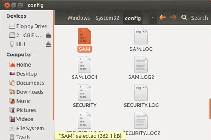Select the SECURITY binary file icon
The image size is (211, 140).
[x=84, y=92]
